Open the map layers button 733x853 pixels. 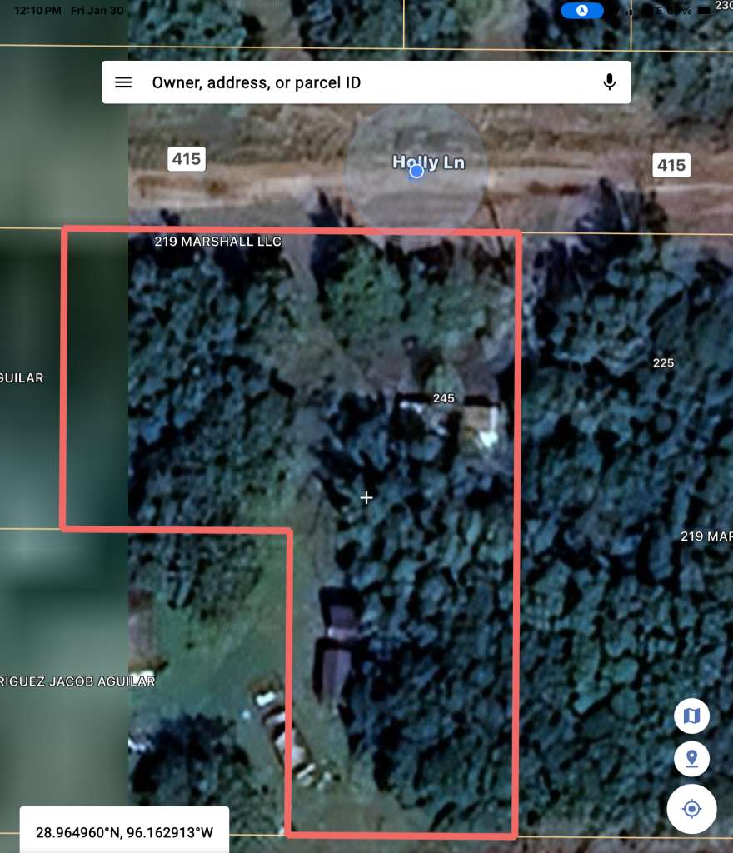(691, 716)
